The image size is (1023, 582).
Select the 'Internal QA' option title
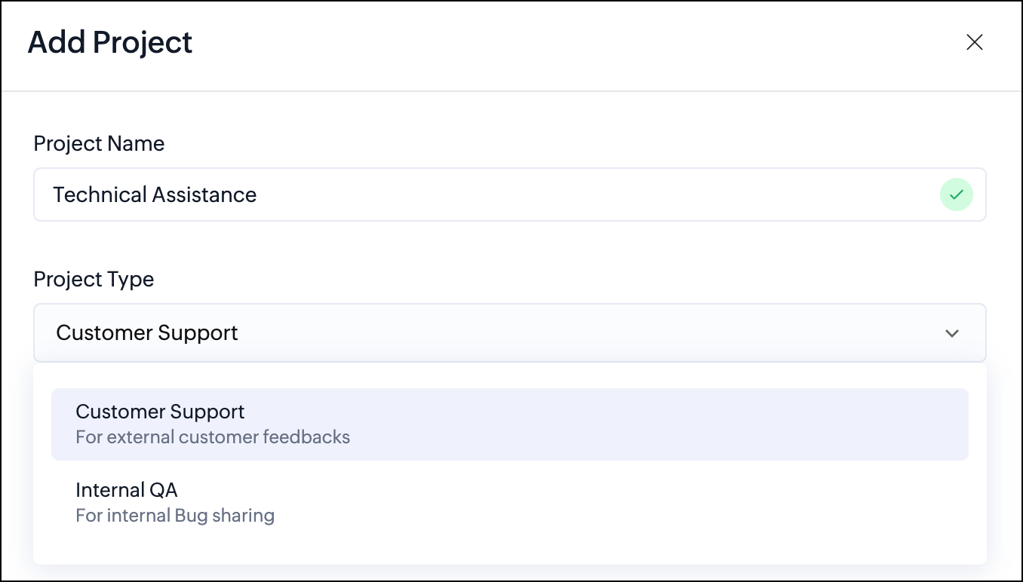pos(127,490)
